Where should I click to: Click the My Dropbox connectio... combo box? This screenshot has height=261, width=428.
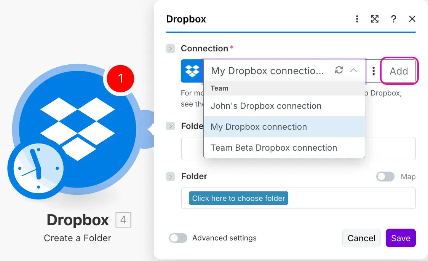click(x=284, y=71)
